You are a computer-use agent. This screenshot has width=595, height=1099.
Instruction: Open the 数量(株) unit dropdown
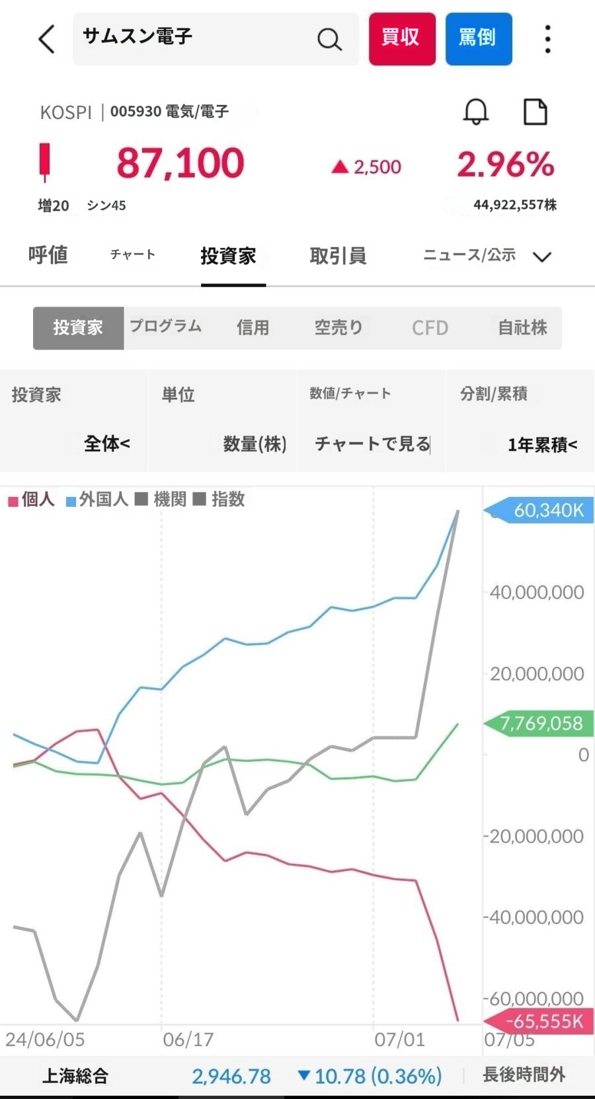click(255, 444)
